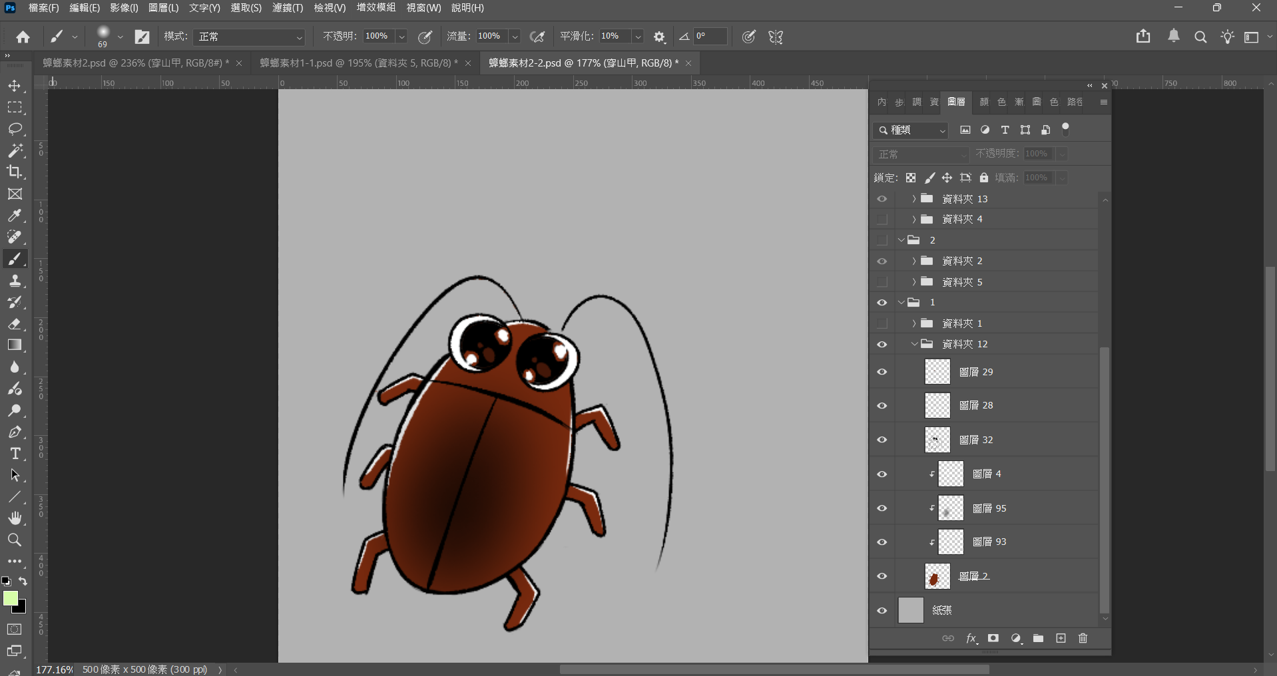This screenshot has width=1277, height=676.
Task: Open the brush 模式 blend mode dropdown
Action: click(x=250, y=37)
